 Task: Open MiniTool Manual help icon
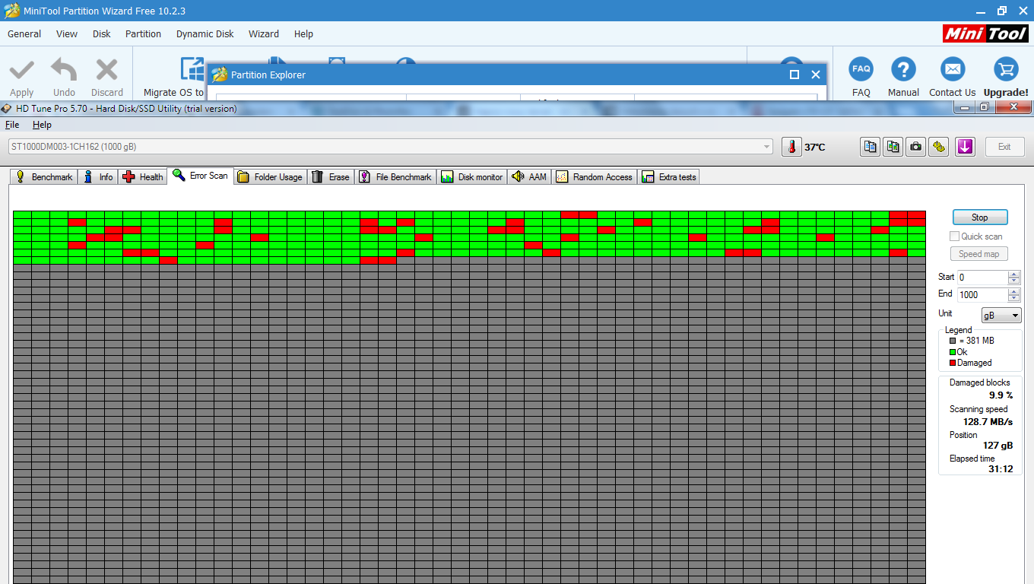point(903,69)
